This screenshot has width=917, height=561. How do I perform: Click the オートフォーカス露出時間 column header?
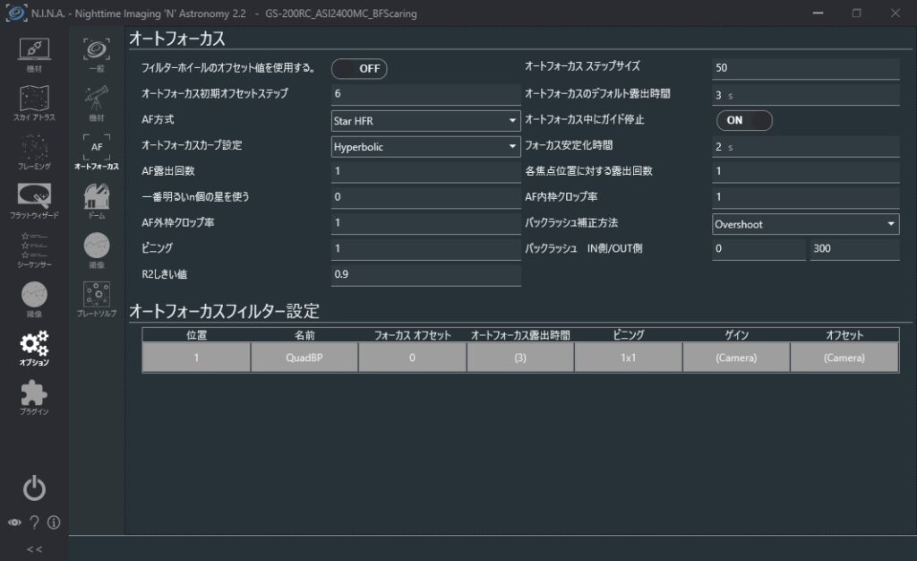520,334
